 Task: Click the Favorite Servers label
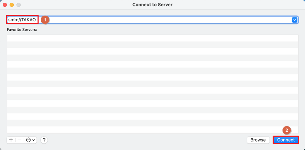click(22, 30)
